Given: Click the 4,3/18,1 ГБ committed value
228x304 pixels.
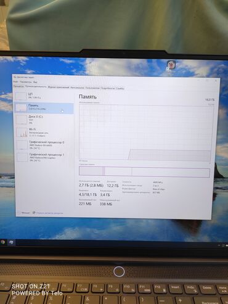Looking at the screenshot, I should (88, 194).
